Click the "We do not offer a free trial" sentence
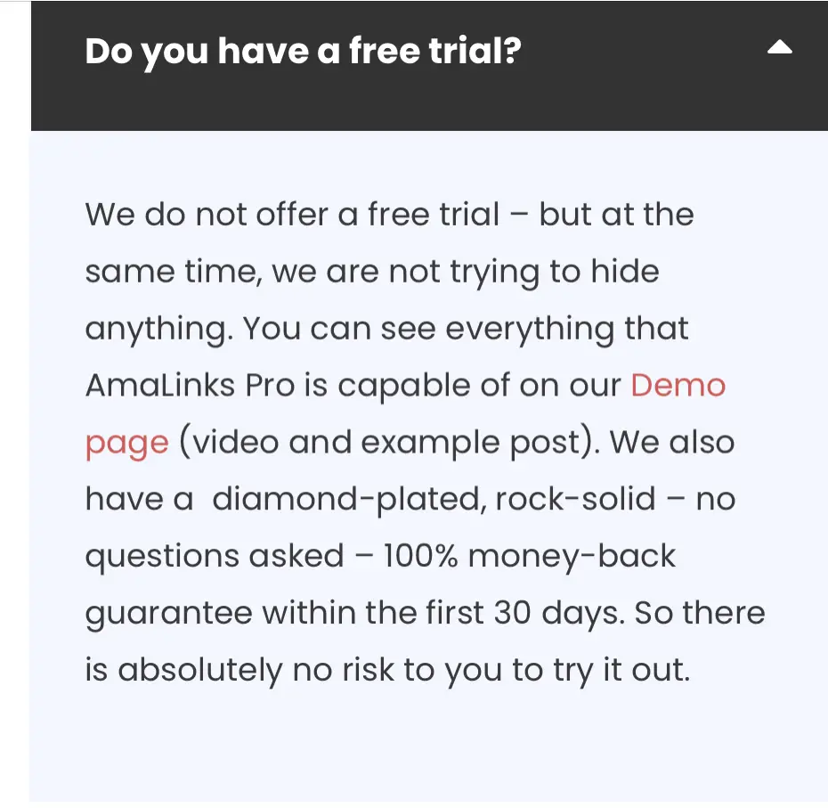 (292, 215)
